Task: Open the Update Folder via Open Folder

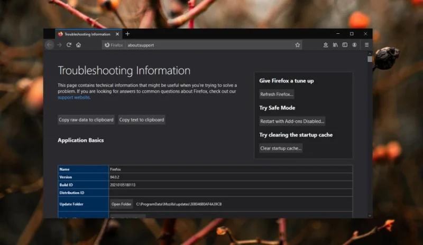Action: tap(122, 204)
